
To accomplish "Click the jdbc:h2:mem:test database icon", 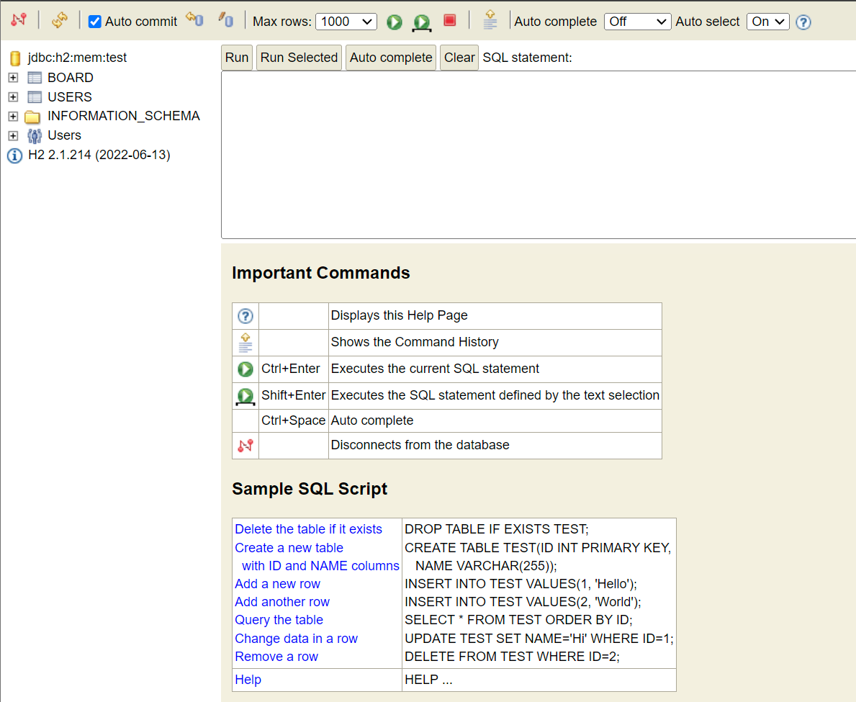I will [x=15, y=58].
